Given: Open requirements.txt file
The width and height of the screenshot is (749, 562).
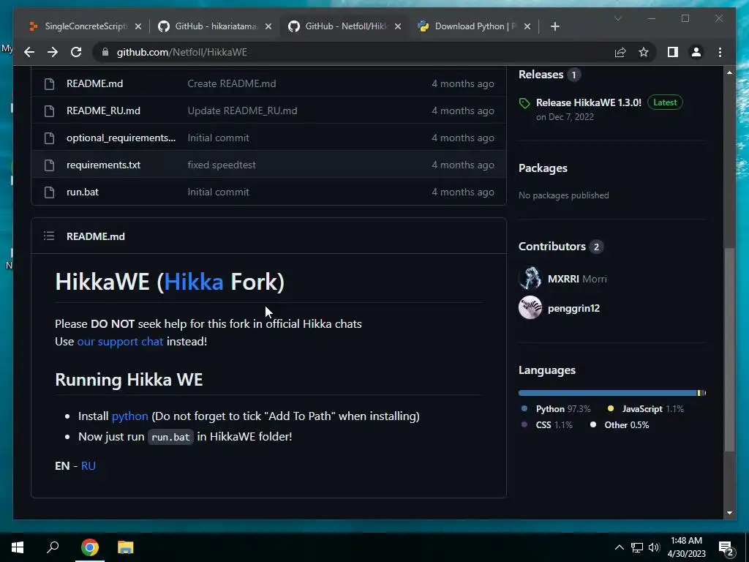Looking at the screenshot, I should point(103,165).
